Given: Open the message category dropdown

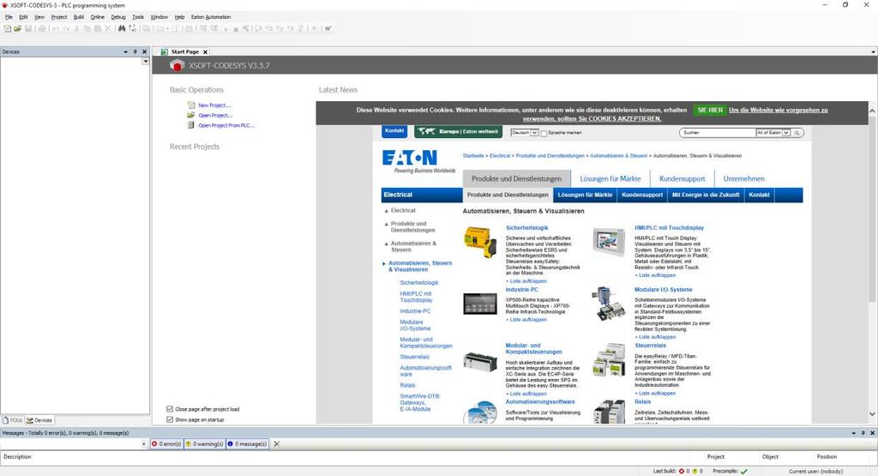Looking at the screenshot, I should tap(144, 443).
